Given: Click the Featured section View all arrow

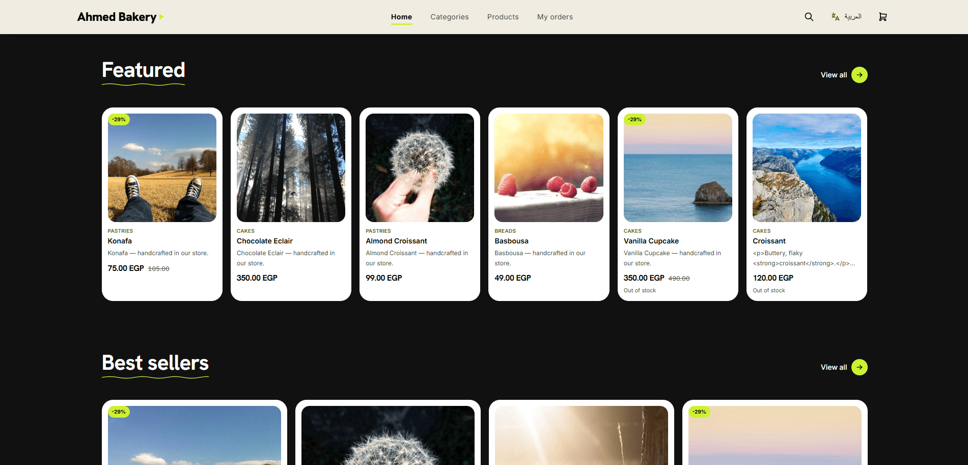Looking at the screenshot, I should point(860,75).
